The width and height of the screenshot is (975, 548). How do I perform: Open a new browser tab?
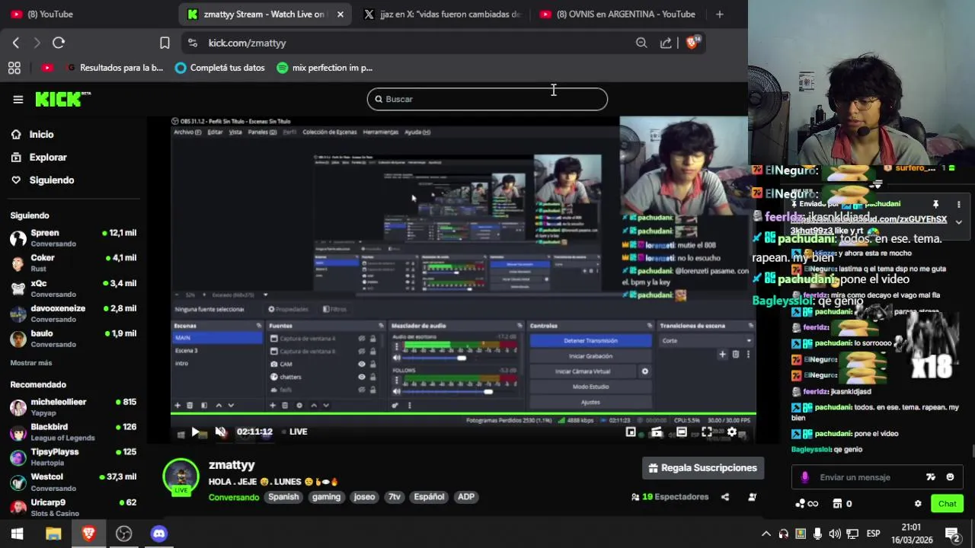(x=719, y=14)
